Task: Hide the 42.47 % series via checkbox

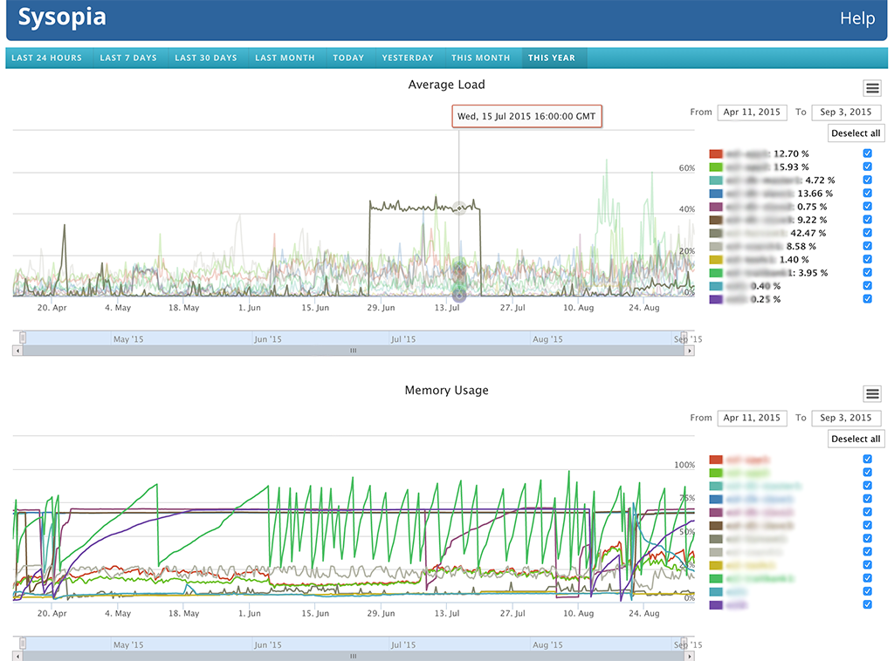Action: pos(867,233)
